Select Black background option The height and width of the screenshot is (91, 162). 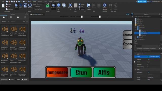pyautogui.click(x=16, y=79)
